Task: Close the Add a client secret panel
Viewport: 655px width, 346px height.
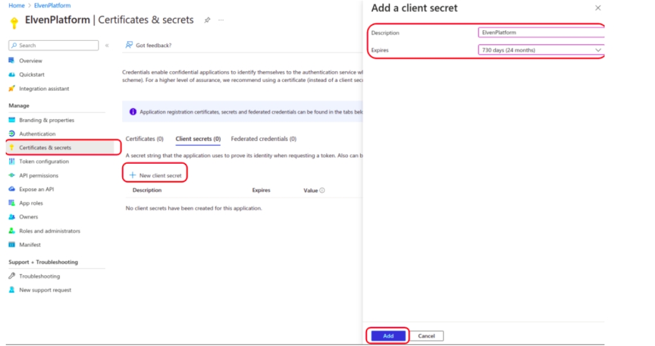Action: point(598,8)
